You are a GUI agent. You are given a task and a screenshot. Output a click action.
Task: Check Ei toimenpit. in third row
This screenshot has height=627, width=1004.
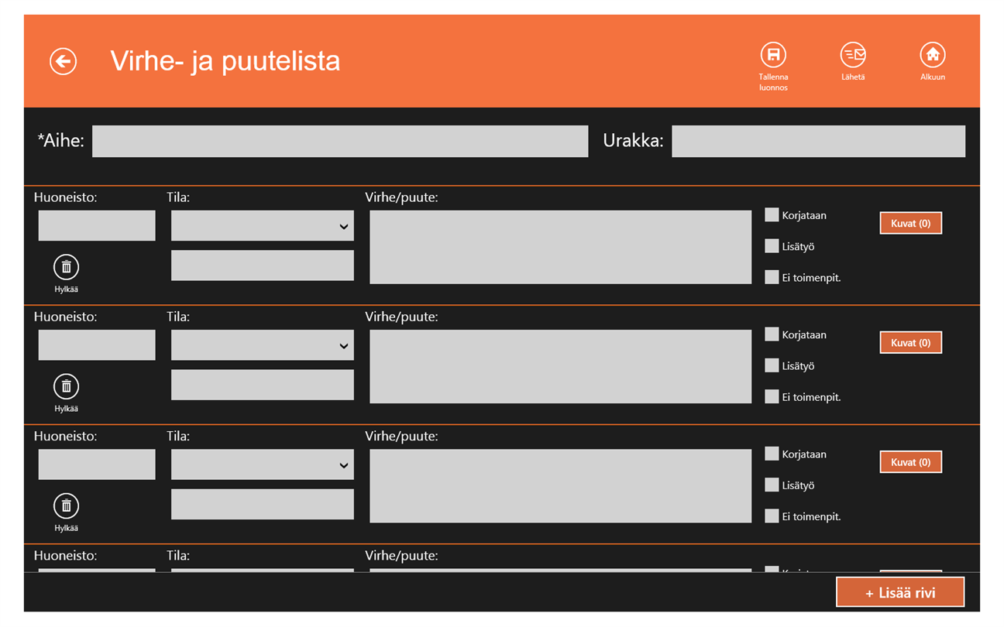772,516
